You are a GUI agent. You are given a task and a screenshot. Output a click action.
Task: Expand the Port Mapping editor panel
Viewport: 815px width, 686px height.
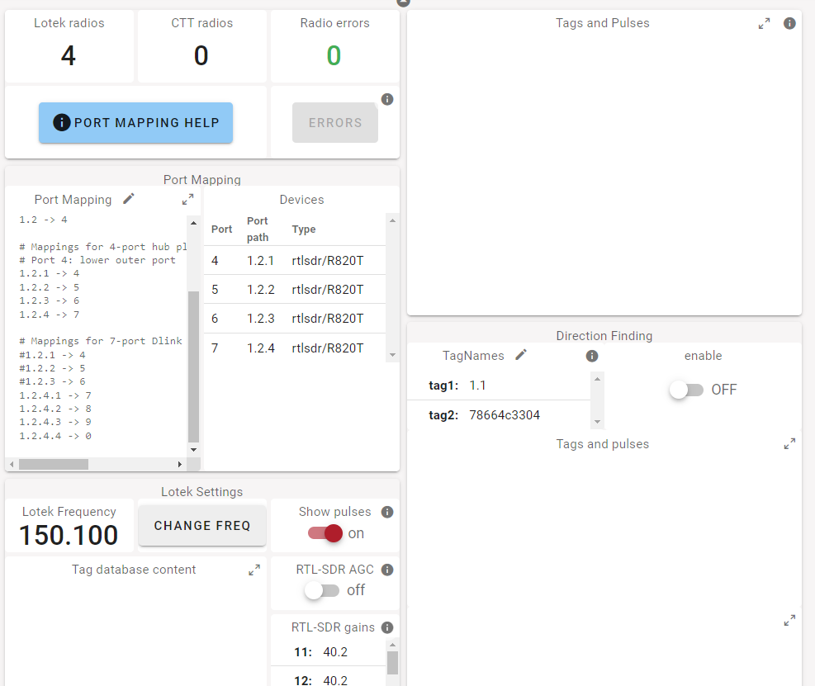coord(188,199)
